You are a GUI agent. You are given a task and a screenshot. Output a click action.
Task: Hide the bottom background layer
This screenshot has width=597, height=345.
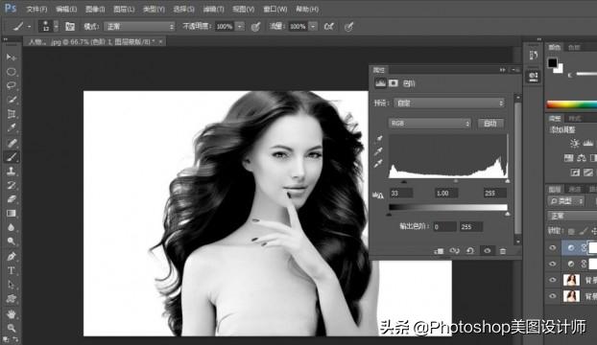pos(553,295)
